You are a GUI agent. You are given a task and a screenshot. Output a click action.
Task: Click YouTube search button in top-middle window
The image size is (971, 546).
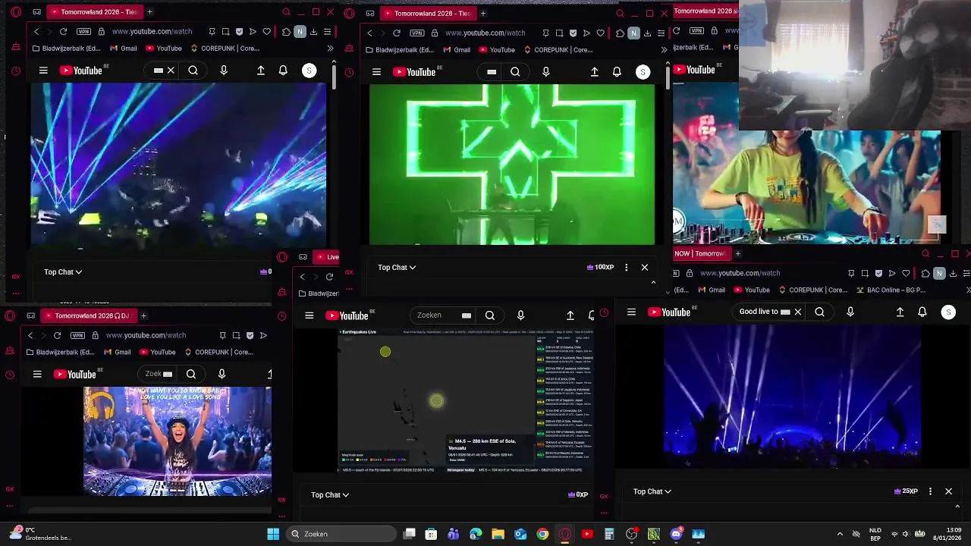click(x=515, y=72)
